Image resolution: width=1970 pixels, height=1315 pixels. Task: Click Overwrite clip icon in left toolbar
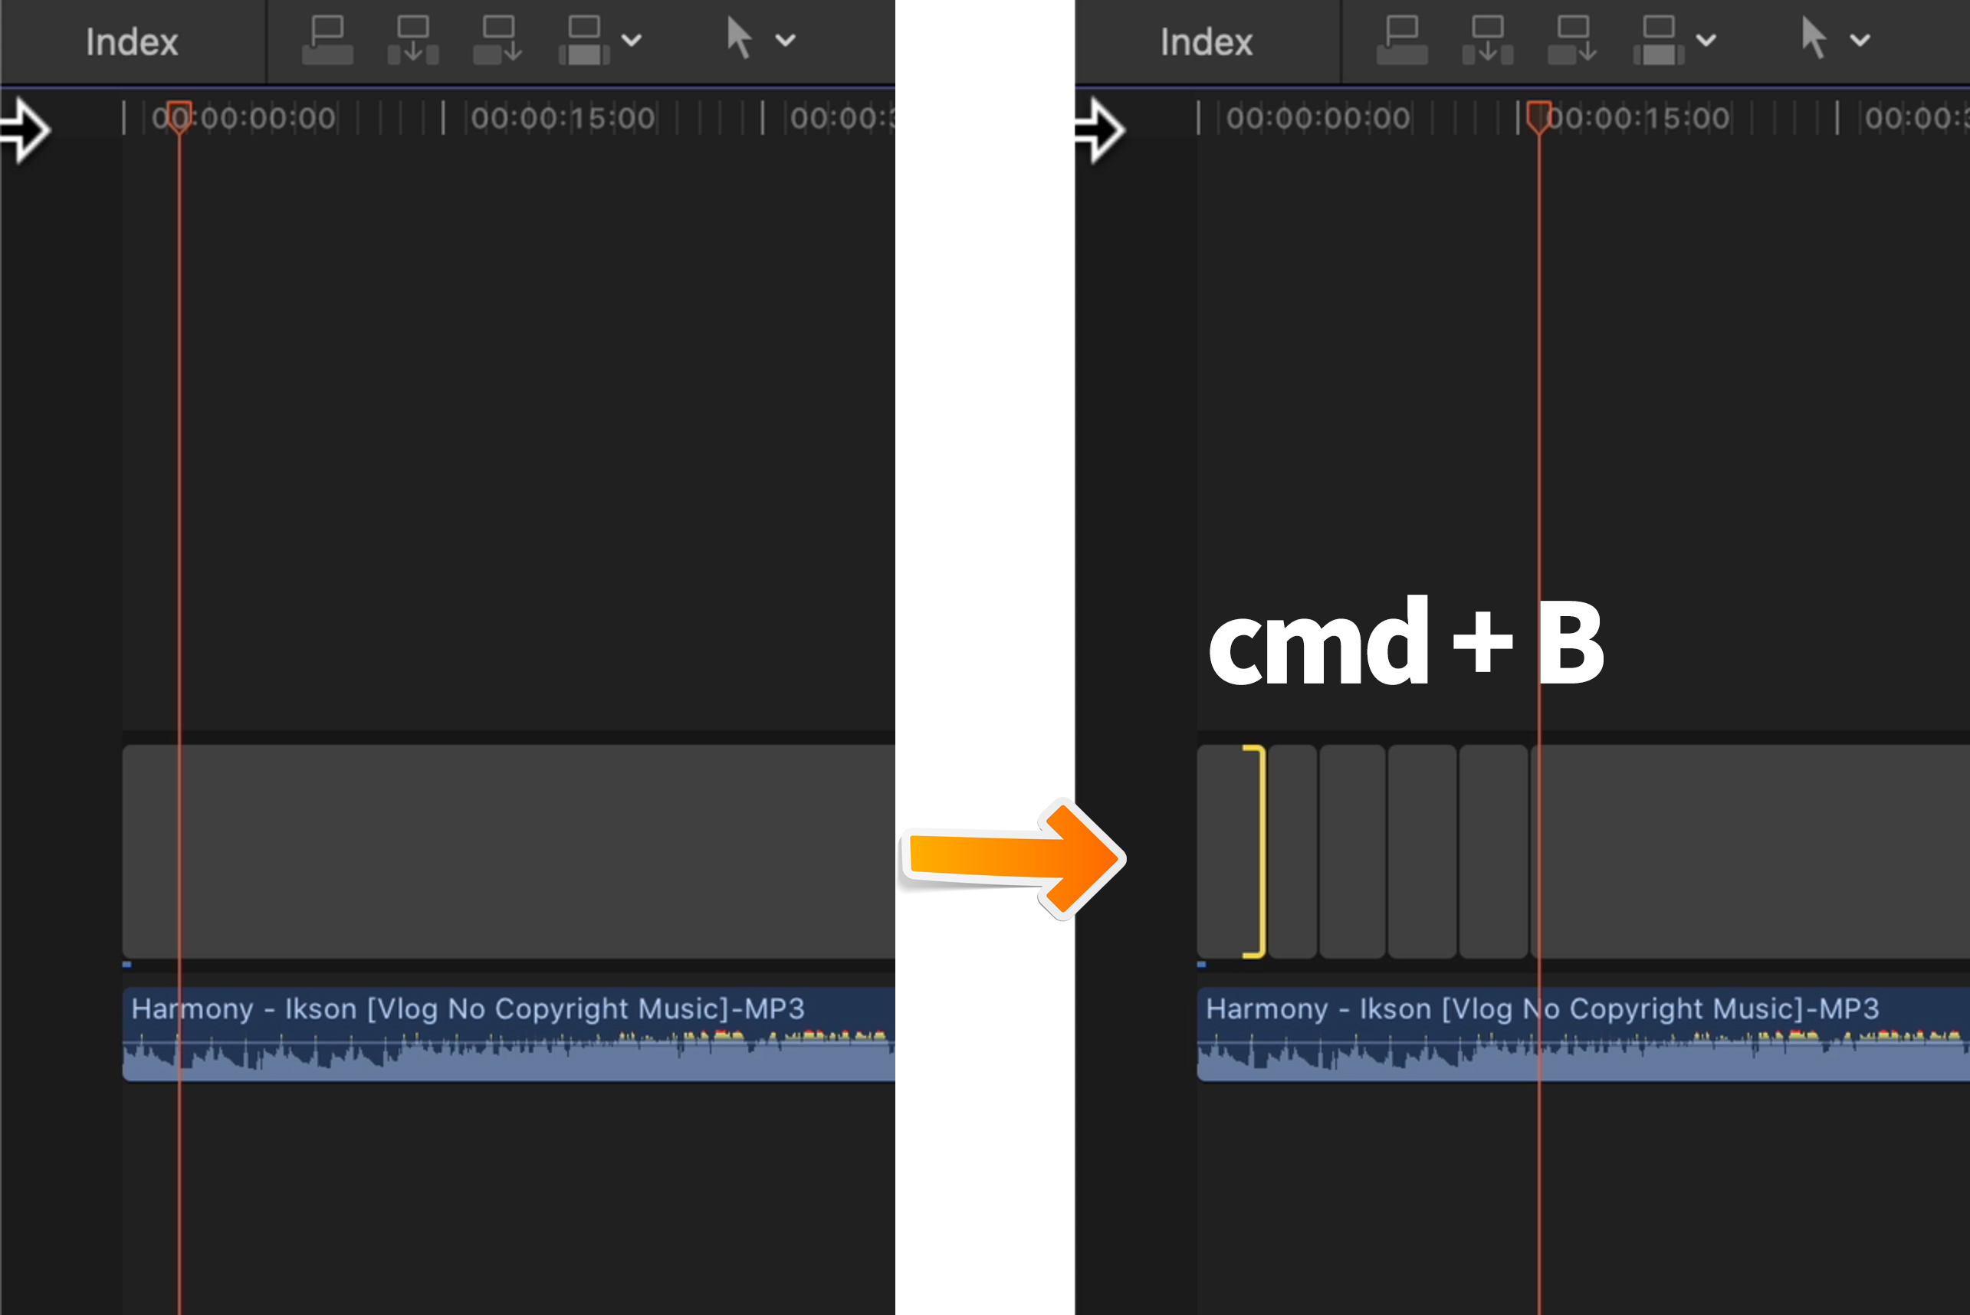[x=583, y=41]
